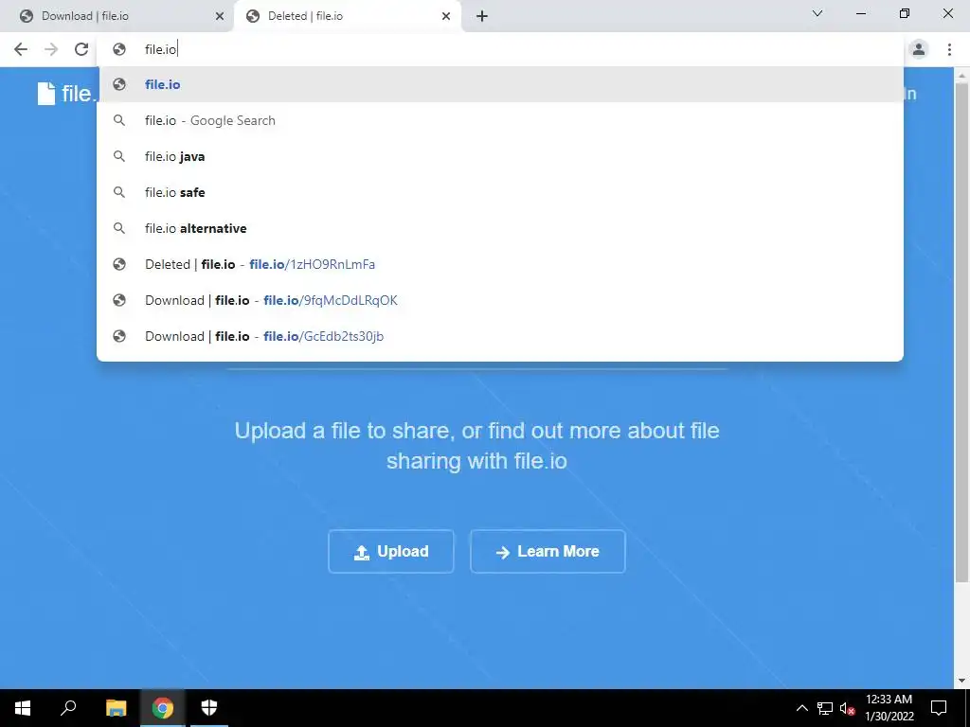Open the notification center icon
970x727 pixels.
(939, 708)
